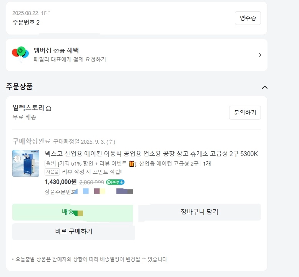Viewport: 299px width, 277px height.
Task: Click the 주문번호 order number text
Action: click(26, 23)
